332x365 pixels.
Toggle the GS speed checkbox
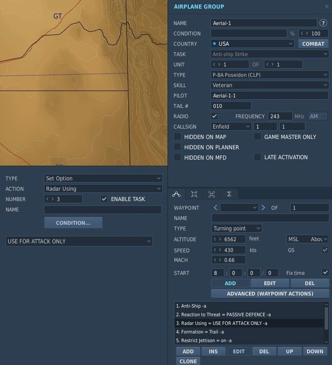pyautogui.click(x=325, y=250)
